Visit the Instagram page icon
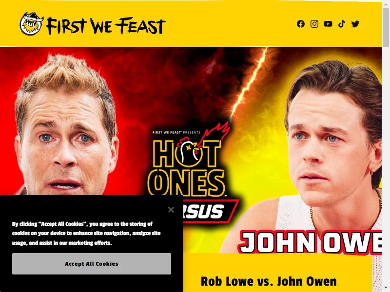390x292 pixels. 314,24
